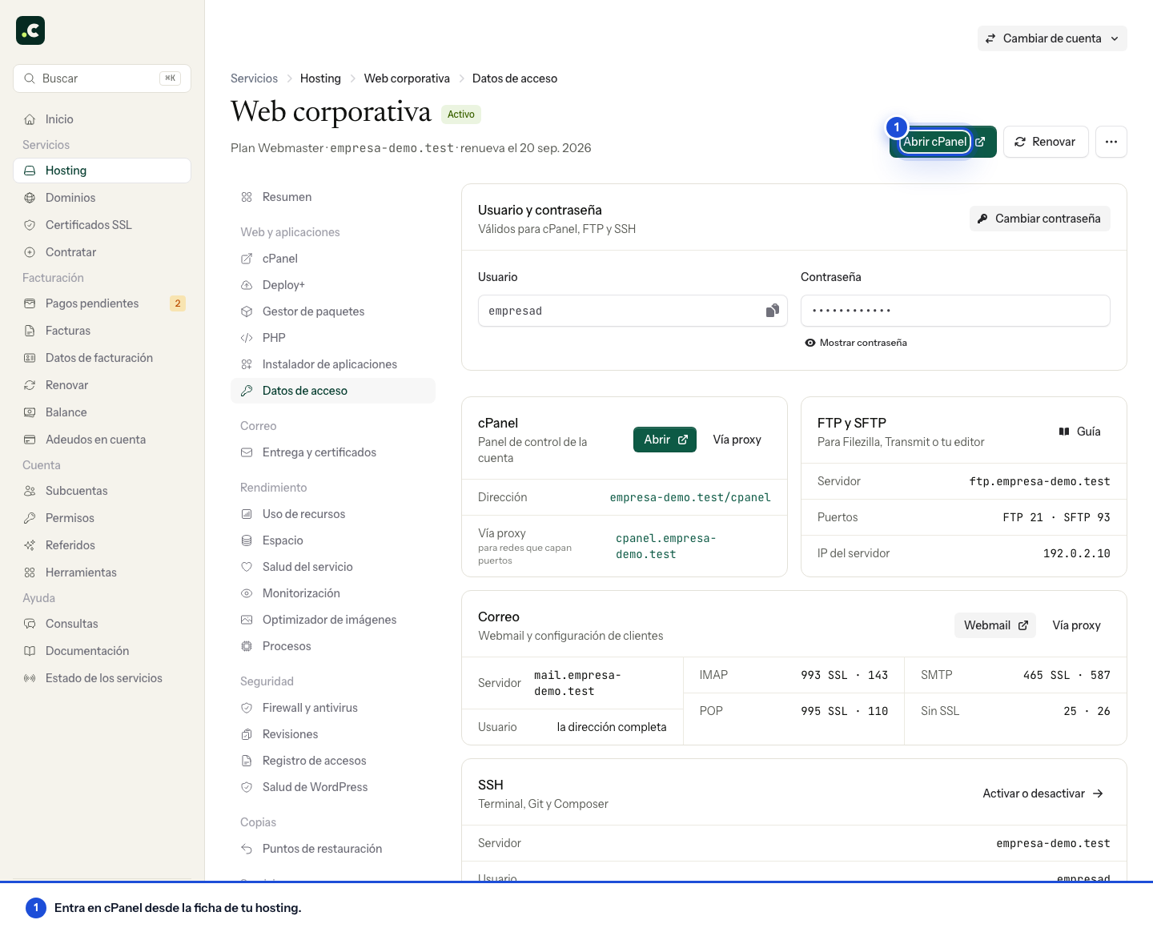Click Vía proxy in the Correo card
This screenshot has height=932, width=1153.
(1077, 625)
